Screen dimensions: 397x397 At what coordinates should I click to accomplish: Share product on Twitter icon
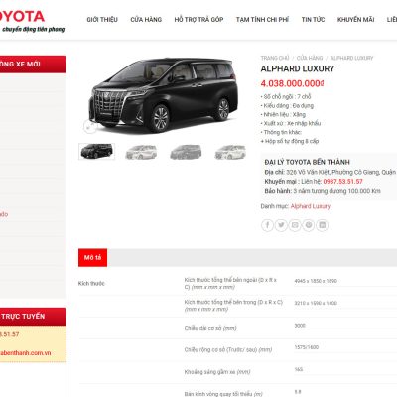pos(281,225)
